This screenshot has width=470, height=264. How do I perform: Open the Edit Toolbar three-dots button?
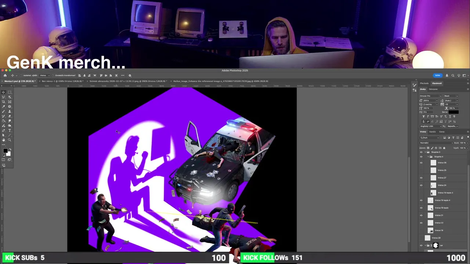point(3,145)
